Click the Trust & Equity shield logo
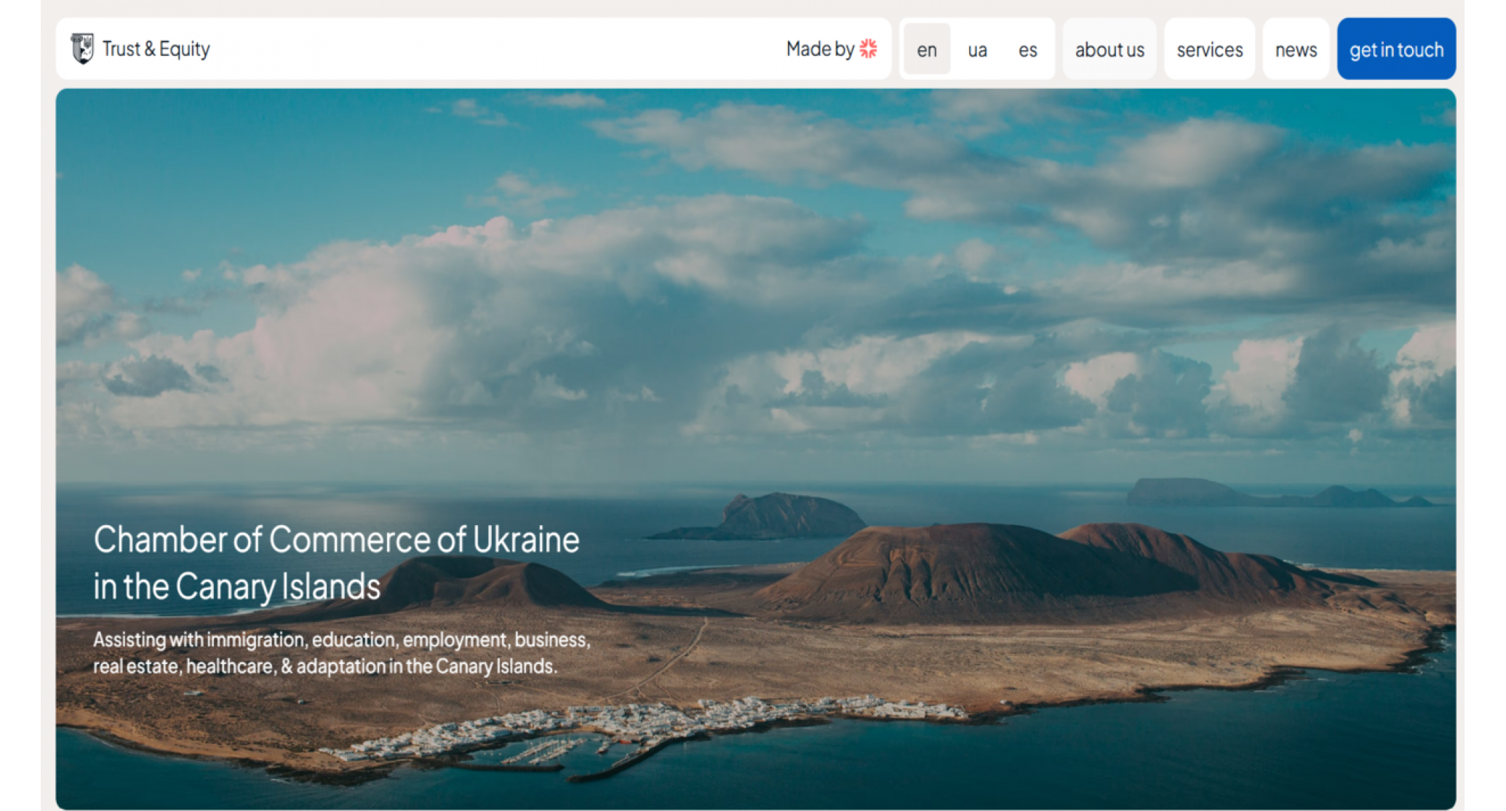The height and width of the screenshot is (811, 1506). (82, 49)
